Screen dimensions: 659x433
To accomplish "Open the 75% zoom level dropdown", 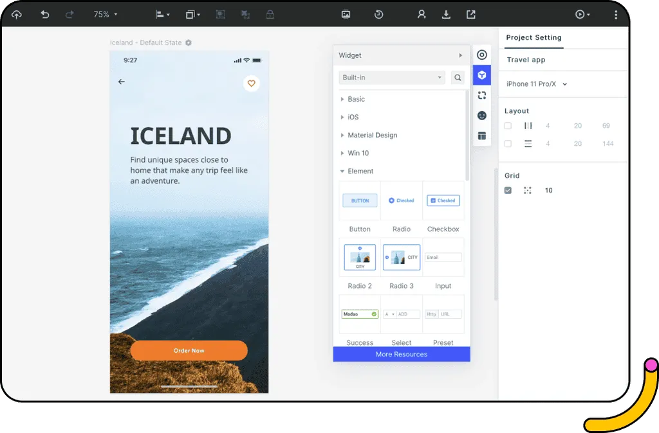I will pyautogui.click(x=106, y=14).
